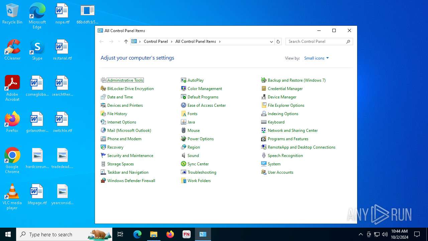Open the AutoPlay icon
This screenshot has height=241, width=428.
tap(184, 80)
